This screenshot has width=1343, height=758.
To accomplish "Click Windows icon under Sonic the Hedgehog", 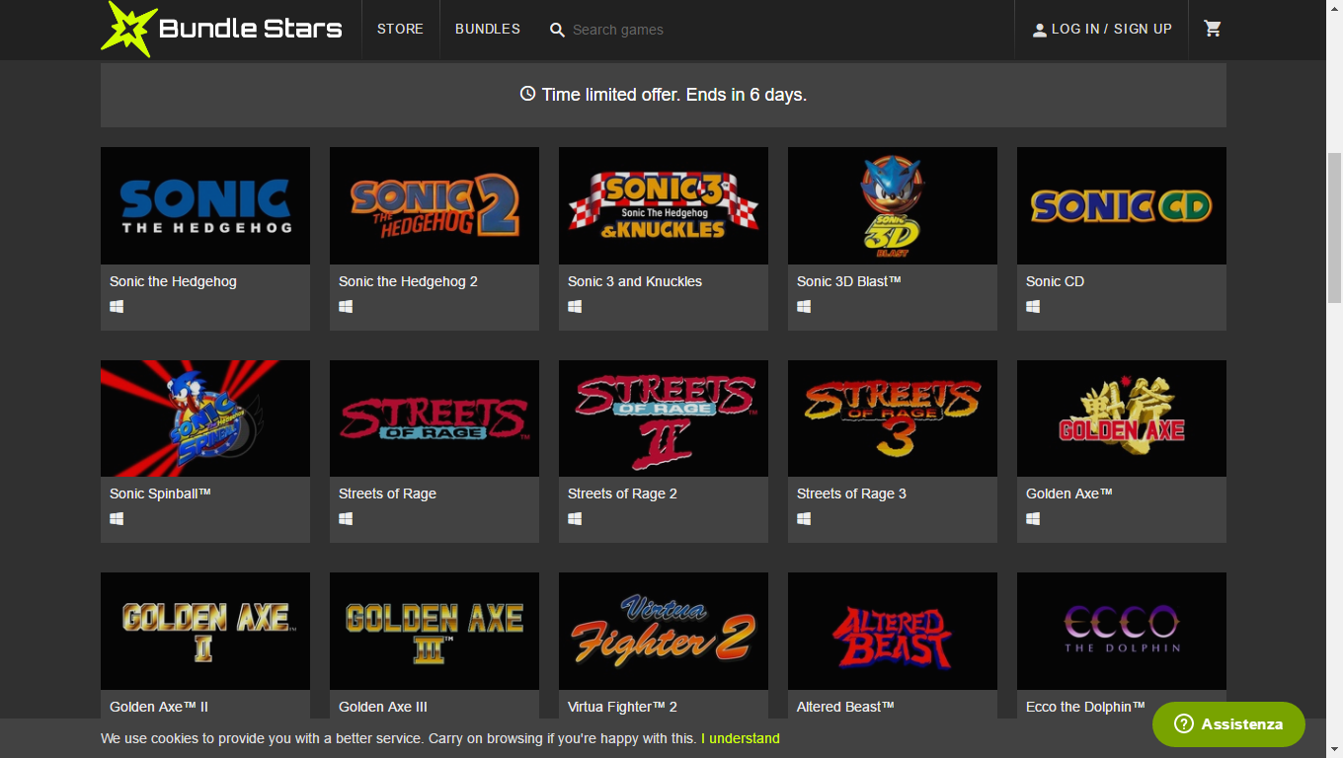I will point(117,307).
